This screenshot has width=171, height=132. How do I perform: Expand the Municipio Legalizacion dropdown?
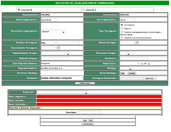(x=53, y=31)
